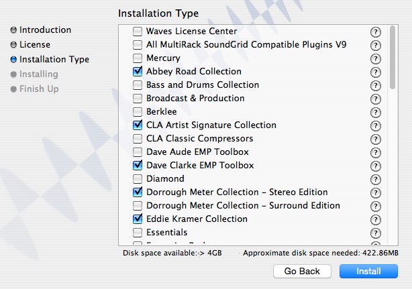Image resolution: width=412 pixels, height=289 pixels.
Task: Click the Install button
Action: [368, 271]
